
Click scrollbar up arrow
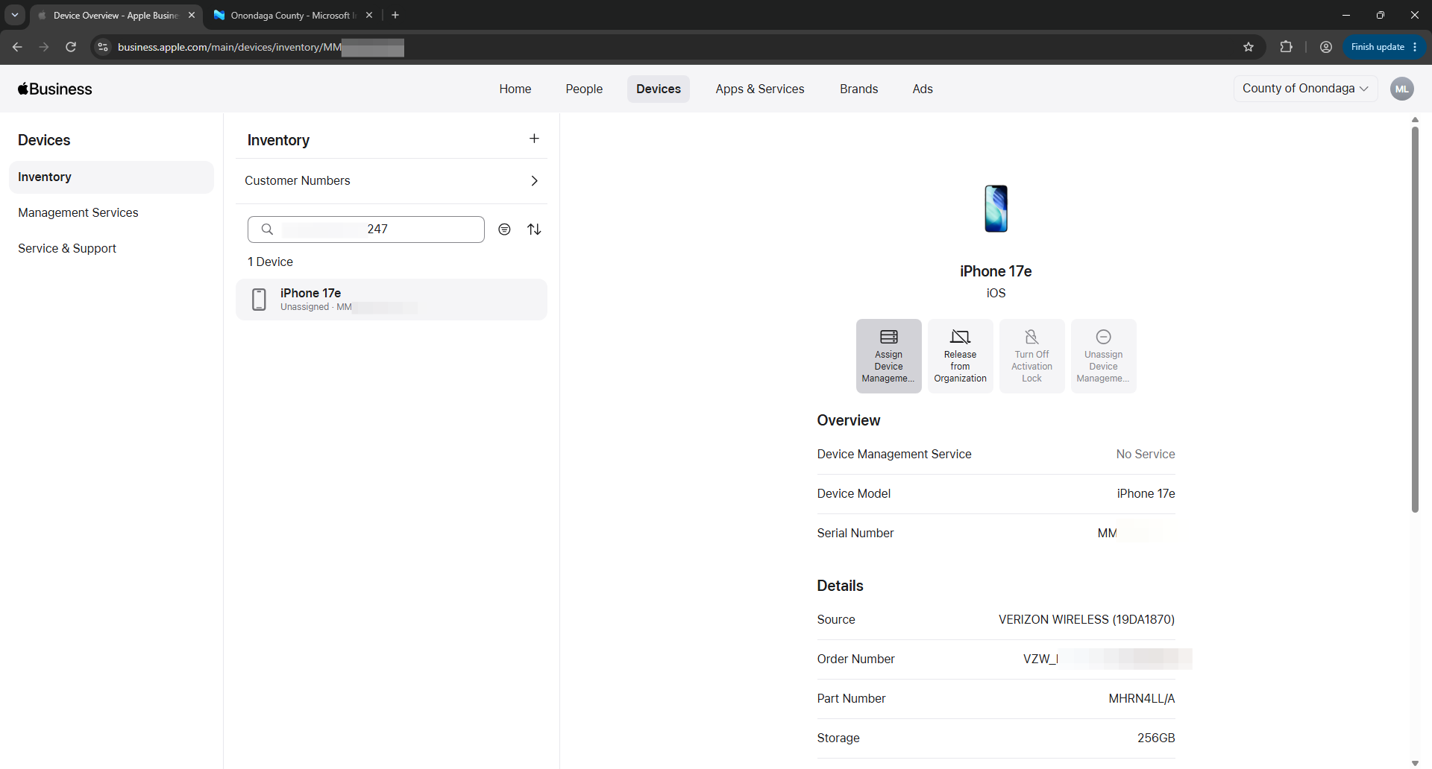coord(1415,119)
